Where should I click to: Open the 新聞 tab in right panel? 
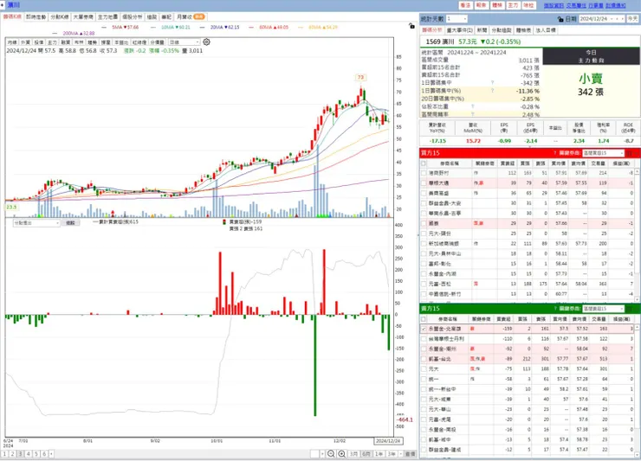click(482, 30)
